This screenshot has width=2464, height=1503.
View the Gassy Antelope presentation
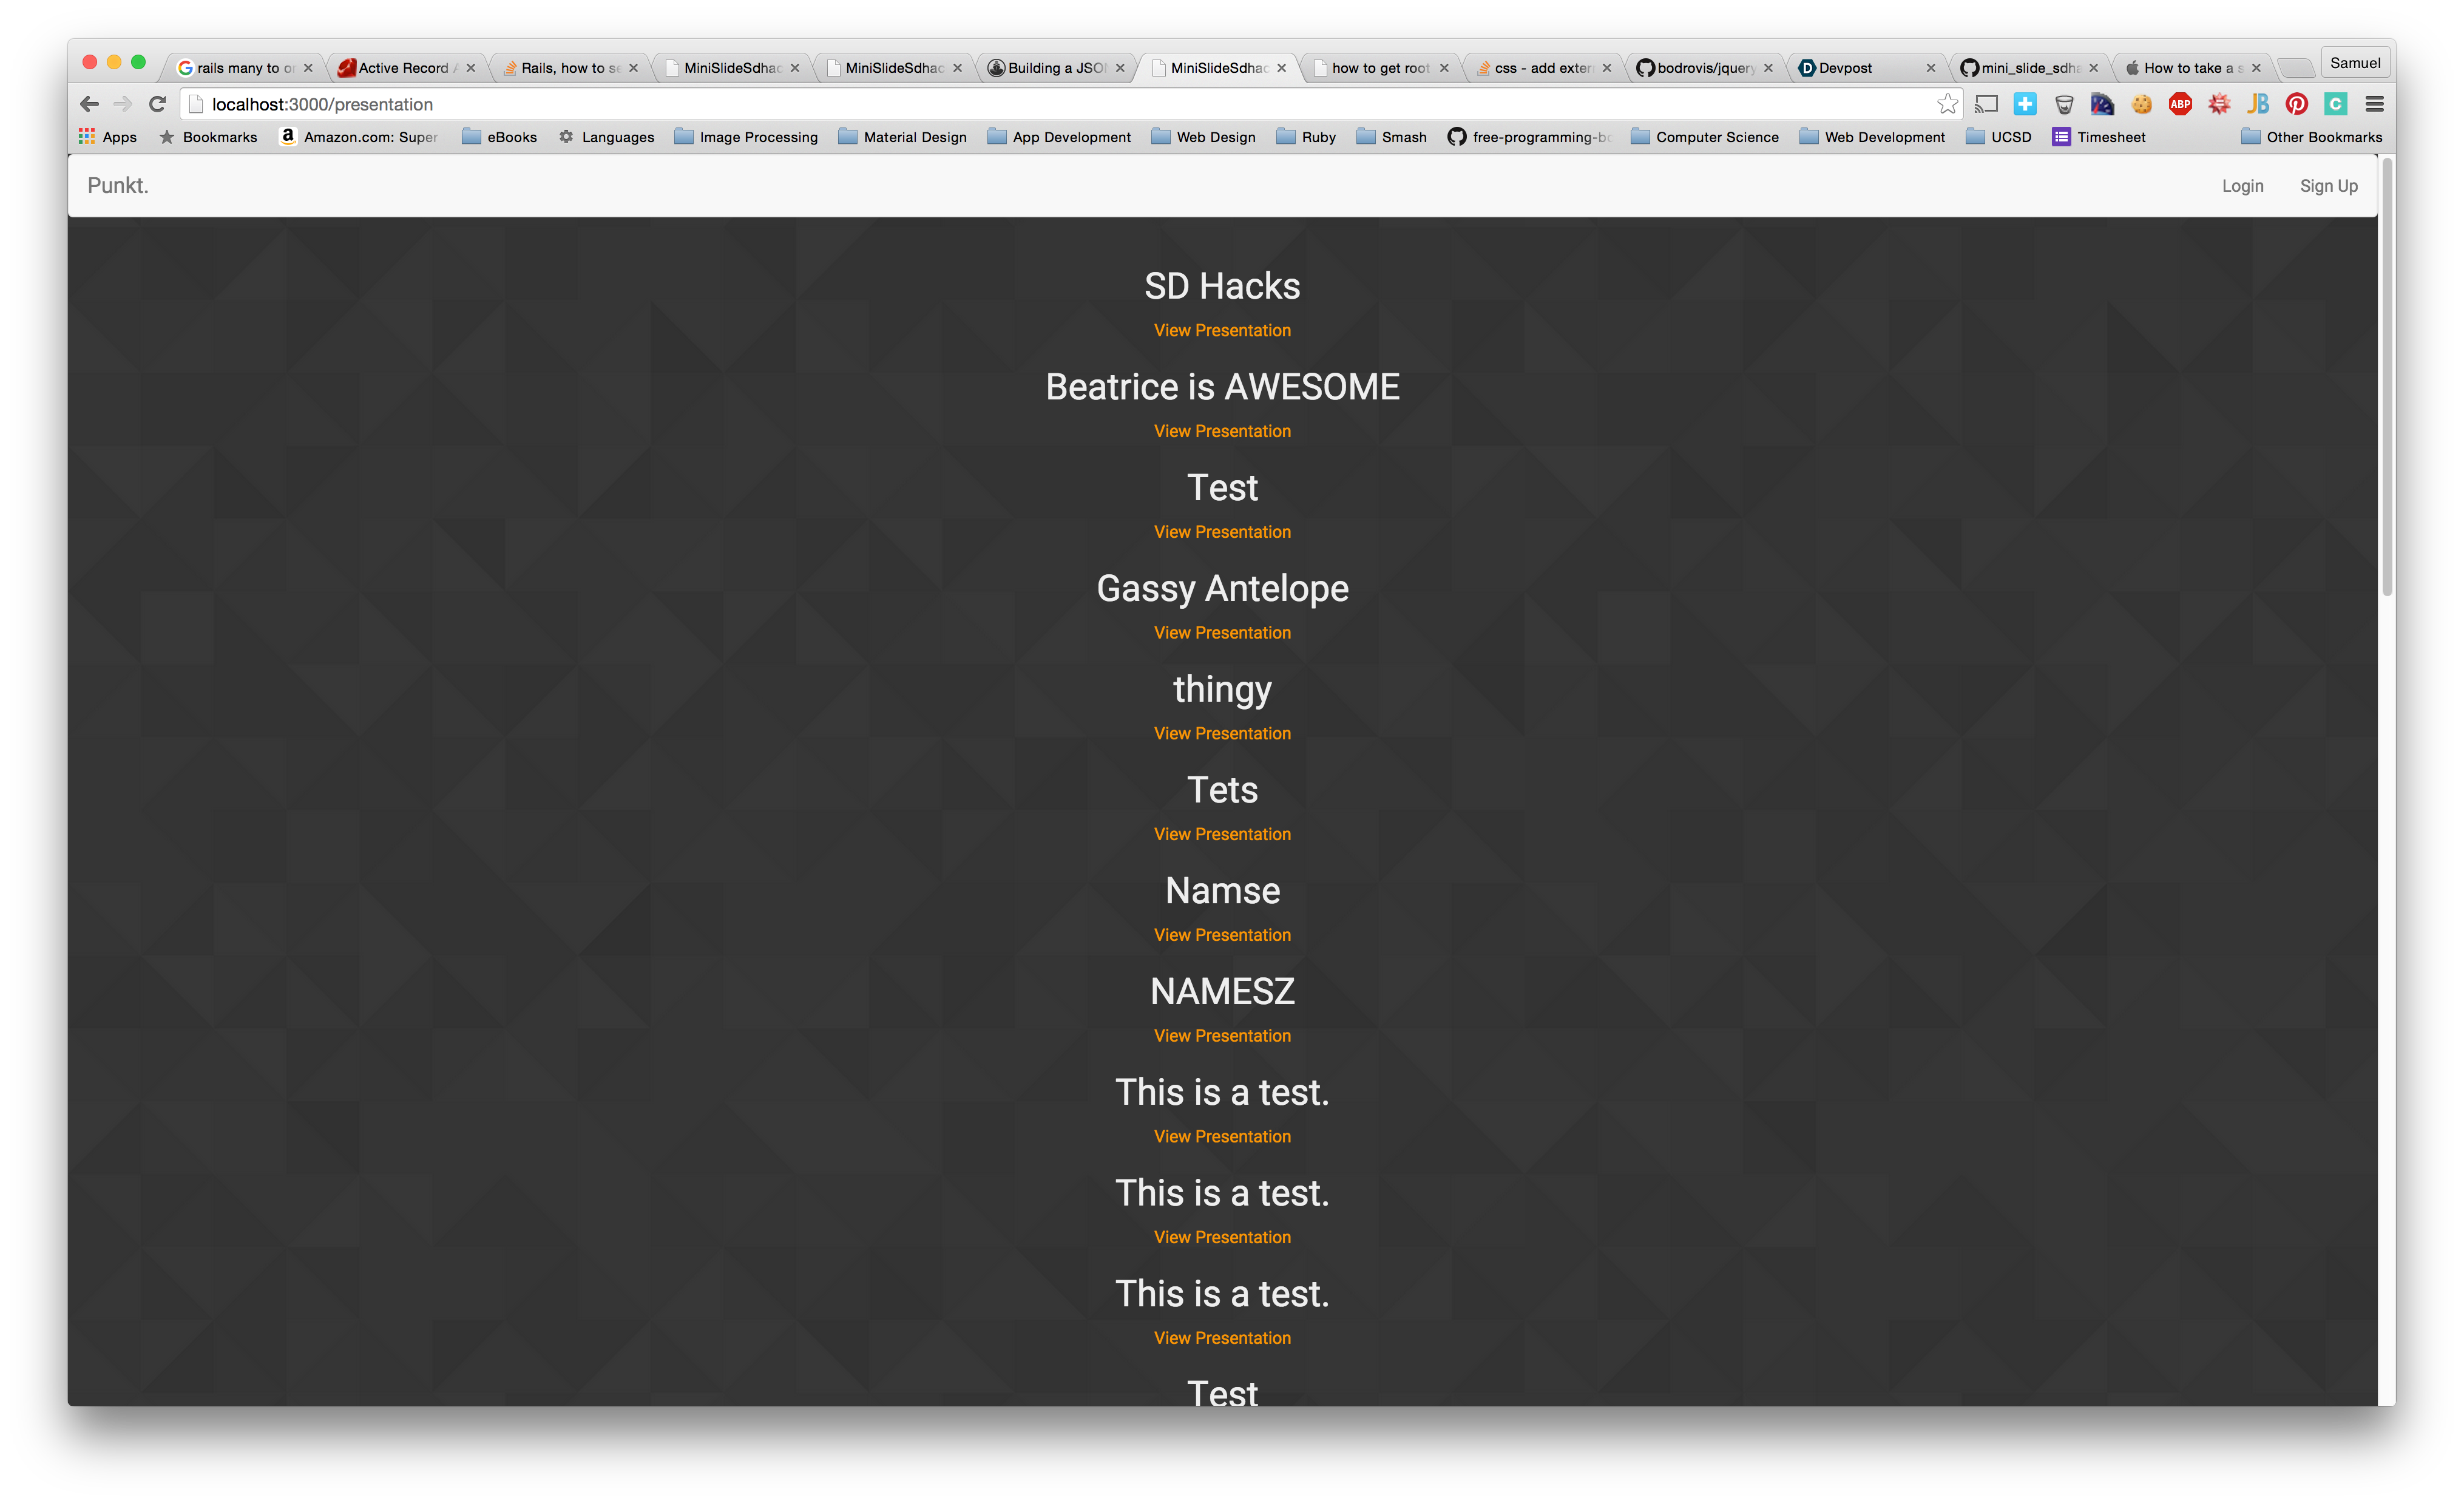[1222, 633]
